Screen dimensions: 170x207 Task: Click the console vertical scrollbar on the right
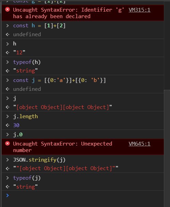point(167,148)
